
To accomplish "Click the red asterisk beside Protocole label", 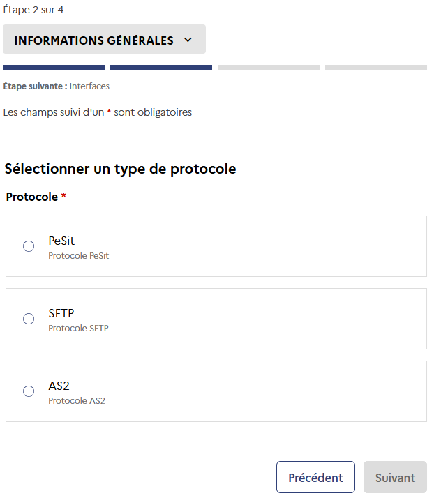I will pyautogui.click(x=63, y=197).
